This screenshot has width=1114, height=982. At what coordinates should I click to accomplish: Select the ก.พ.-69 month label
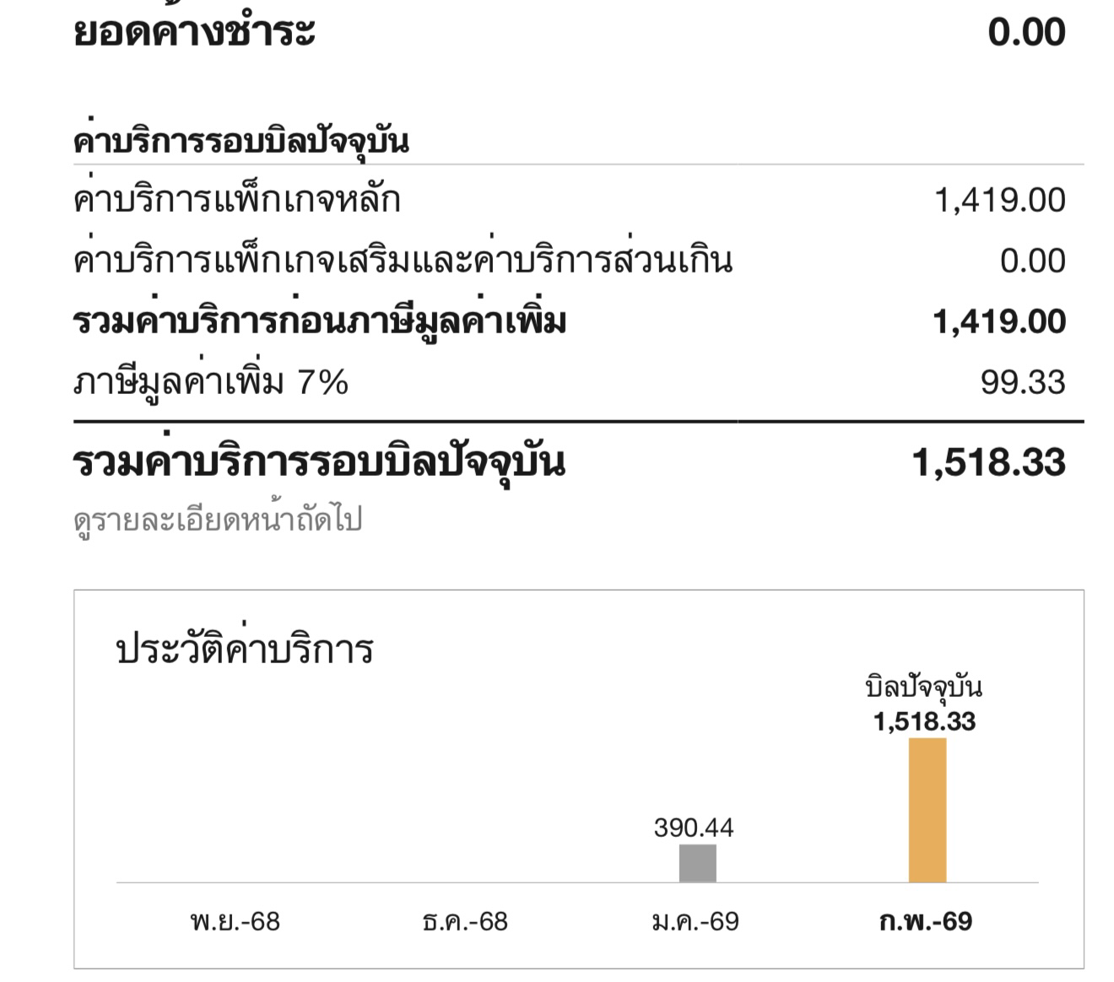925,920
